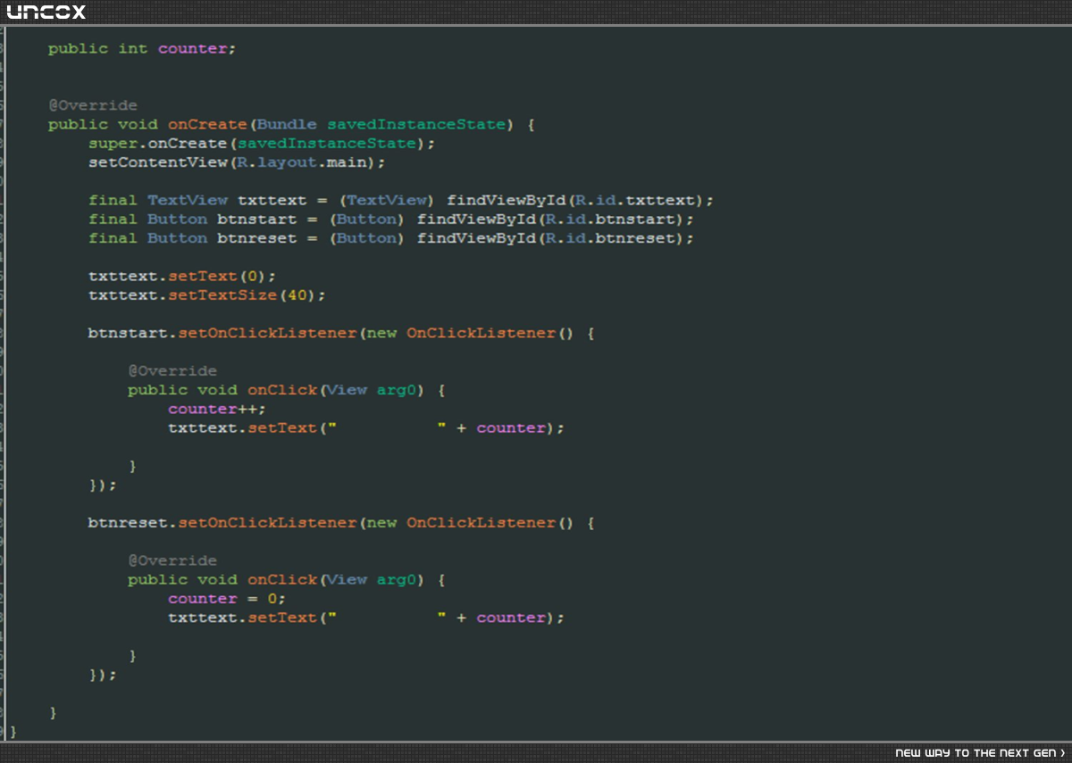Click the UNCOX logo in the header

46,12
